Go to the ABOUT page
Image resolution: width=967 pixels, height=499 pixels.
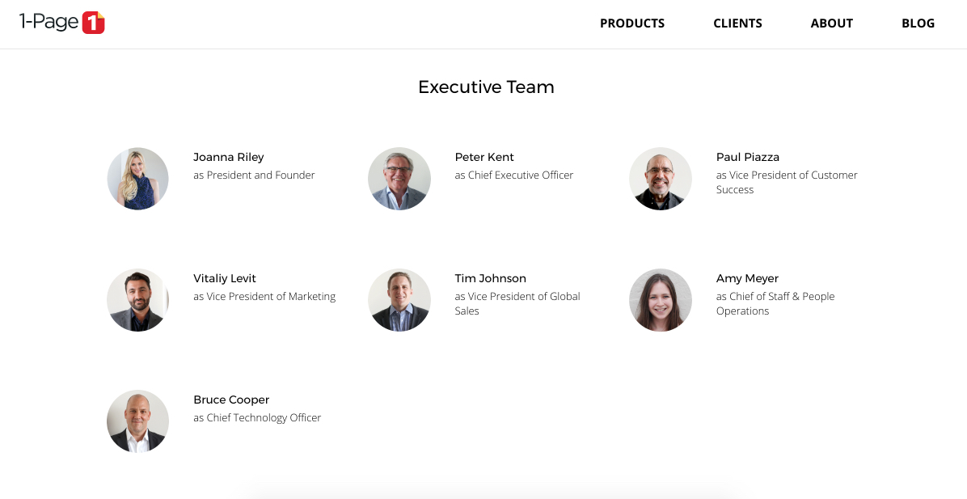tap(831, 23)
